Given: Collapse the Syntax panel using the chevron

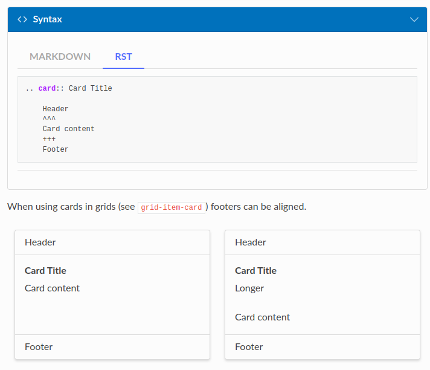Looking at the screenshot, I should point(414,19).
